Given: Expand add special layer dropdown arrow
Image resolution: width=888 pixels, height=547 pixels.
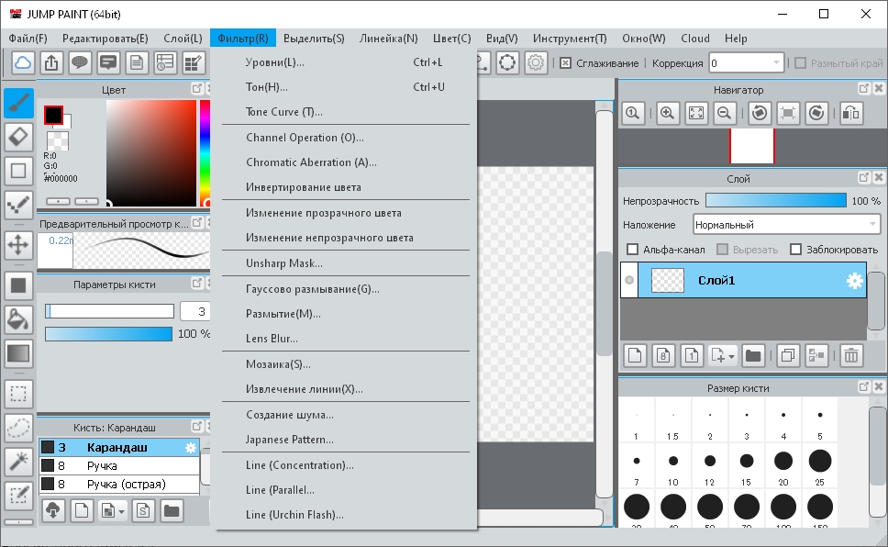Looking at the screenshot, I should pyautogui.click(x=731, y=356).
